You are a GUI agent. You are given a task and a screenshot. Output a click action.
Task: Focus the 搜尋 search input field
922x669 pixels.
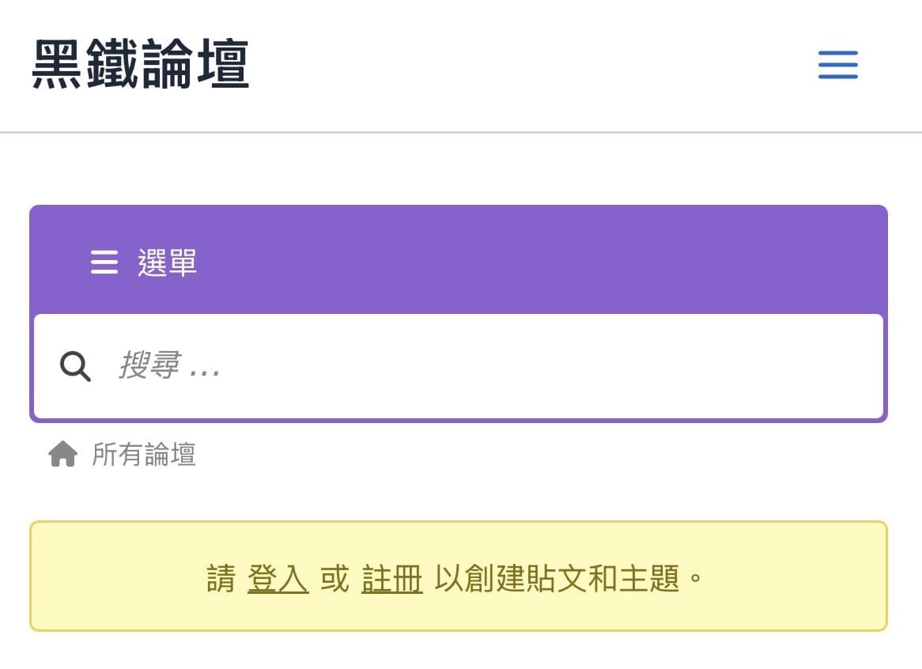tap(459, 366)
